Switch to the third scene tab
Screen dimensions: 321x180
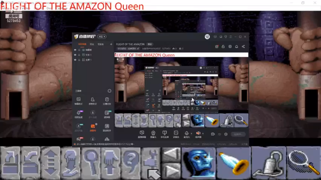(101, 44)
